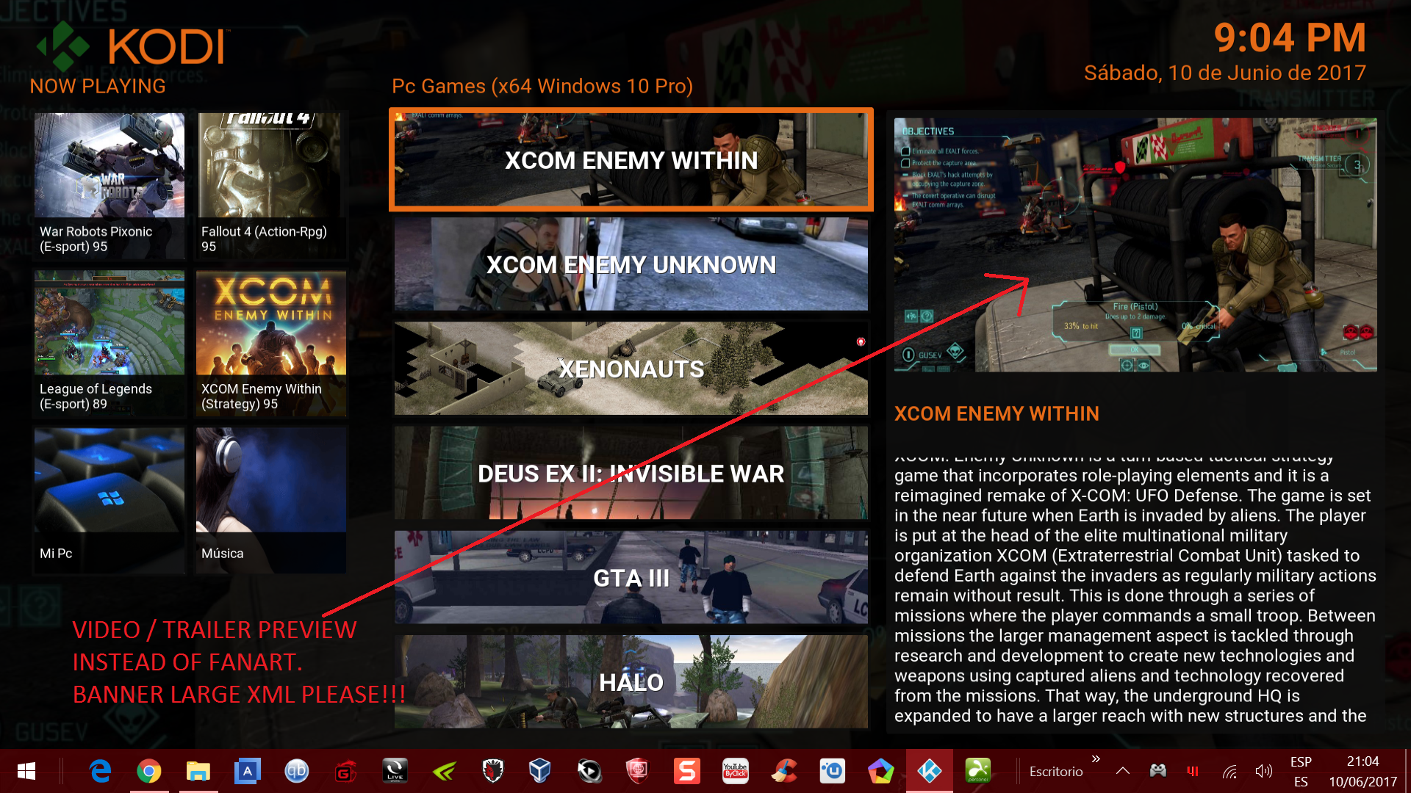1411x793 pixels.
Task: Open the XCOM ENEMY UNKNOWN banner
Action: (631, 264)
